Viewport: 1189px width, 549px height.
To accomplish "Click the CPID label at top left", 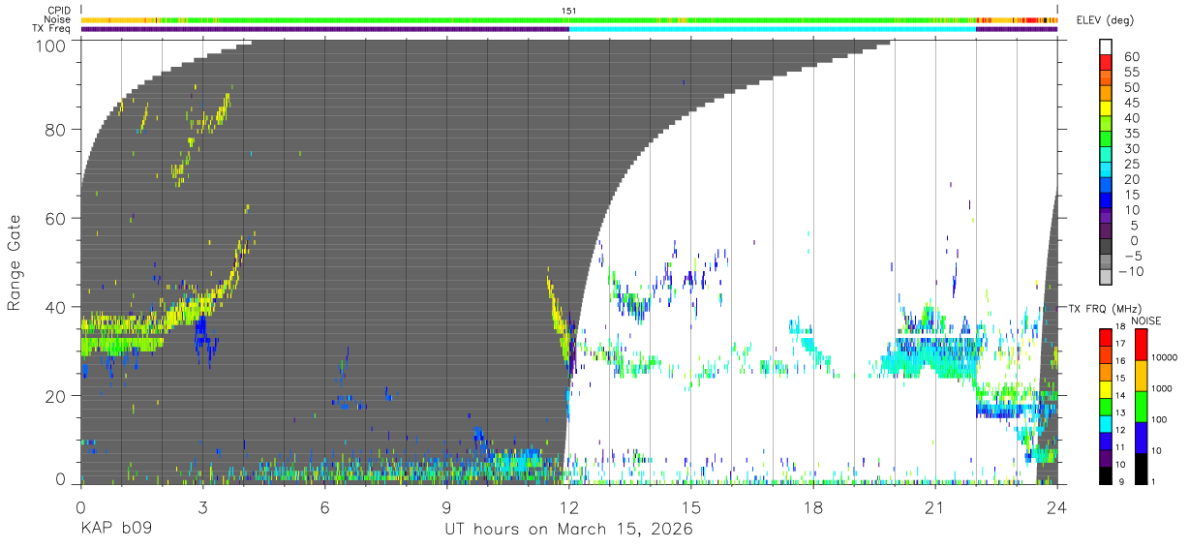I will tap(57, 11).
